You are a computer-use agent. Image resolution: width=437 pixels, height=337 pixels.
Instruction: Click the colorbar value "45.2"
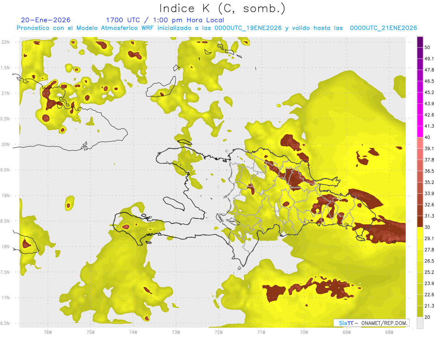pos(429,92)
